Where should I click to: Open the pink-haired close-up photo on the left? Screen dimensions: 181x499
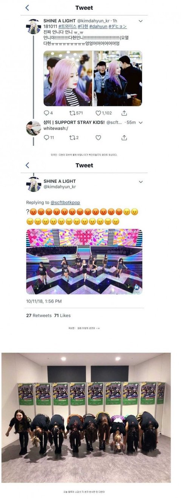point(68,79)
